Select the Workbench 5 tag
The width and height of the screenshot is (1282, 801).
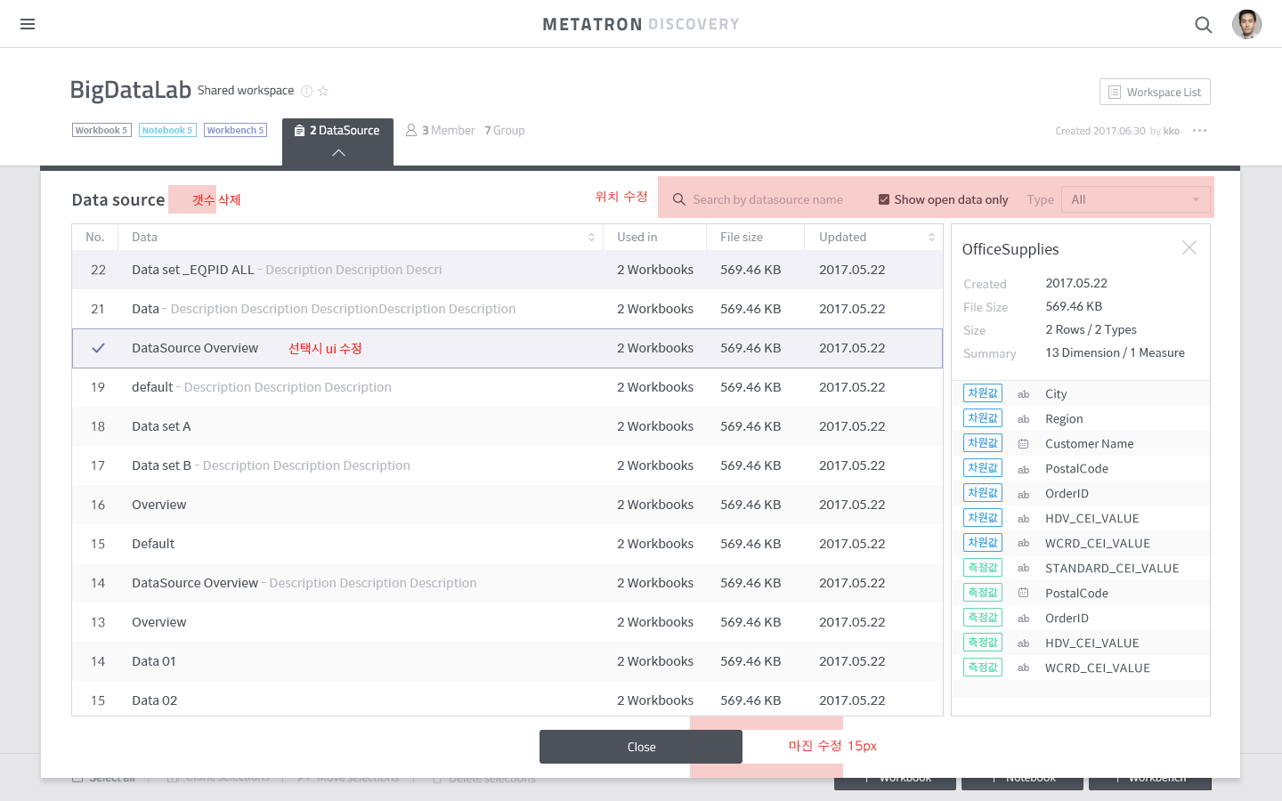click(x=235, y=130)
